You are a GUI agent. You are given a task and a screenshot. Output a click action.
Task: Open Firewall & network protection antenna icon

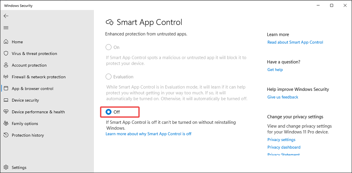point(6,77)
